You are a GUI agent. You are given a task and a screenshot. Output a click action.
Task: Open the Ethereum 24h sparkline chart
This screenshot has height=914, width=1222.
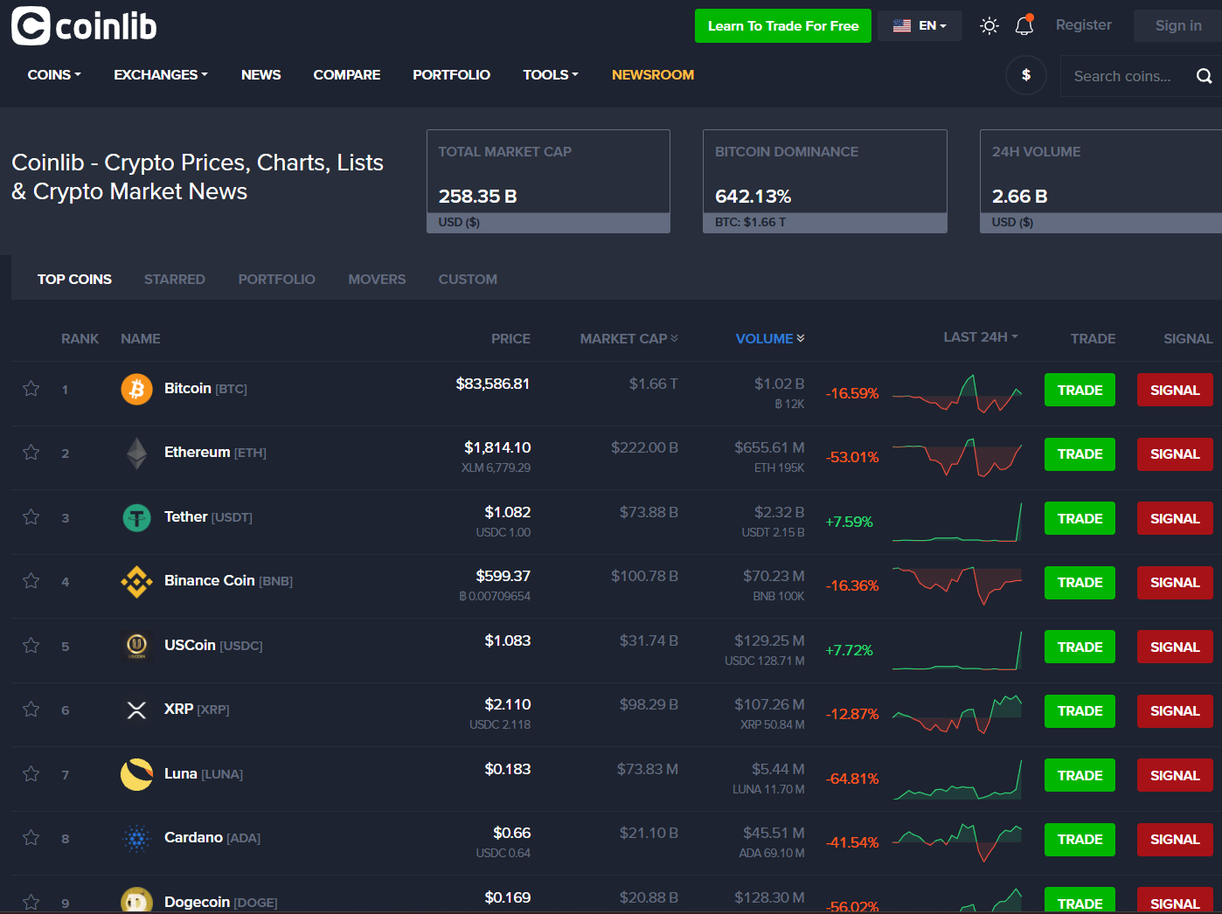[957, 457]
